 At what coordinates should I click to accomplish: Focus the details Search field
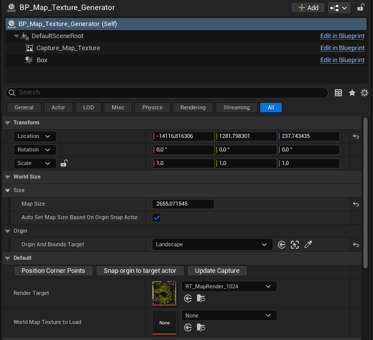[167, 92]
